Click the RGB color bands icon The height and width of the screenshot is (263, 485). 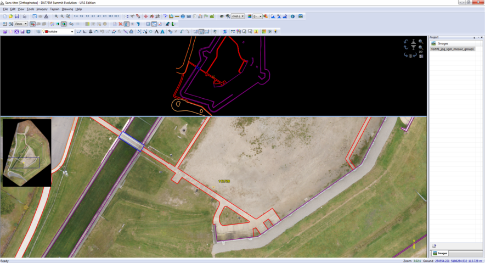click(x=250, y=16)
